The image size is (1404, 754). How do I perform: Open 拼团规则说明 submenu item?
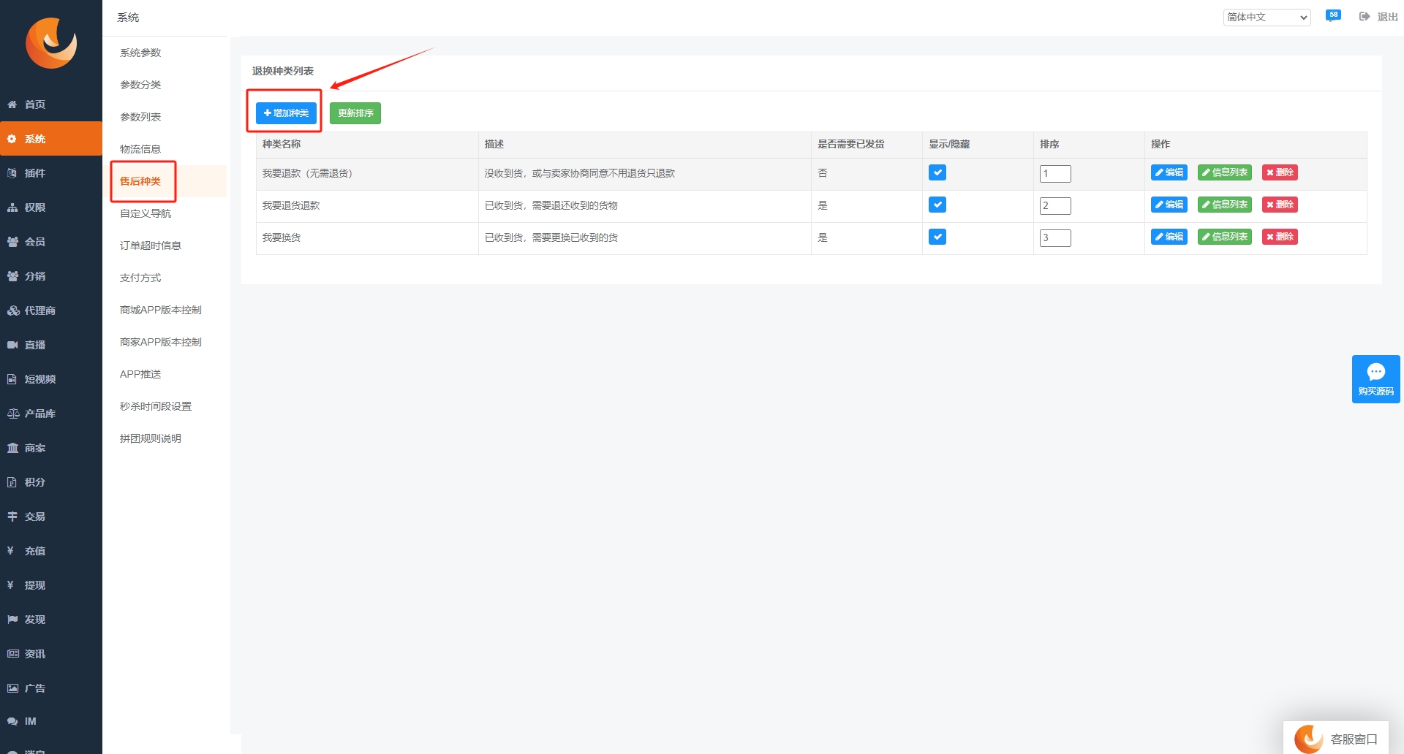coord(151,438)
